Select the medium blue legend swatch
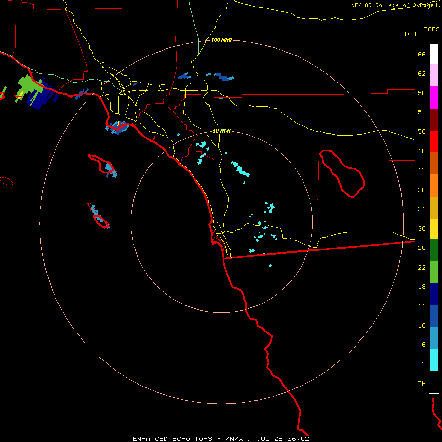Viewport: 442px width, 442px height. [434, 316]
